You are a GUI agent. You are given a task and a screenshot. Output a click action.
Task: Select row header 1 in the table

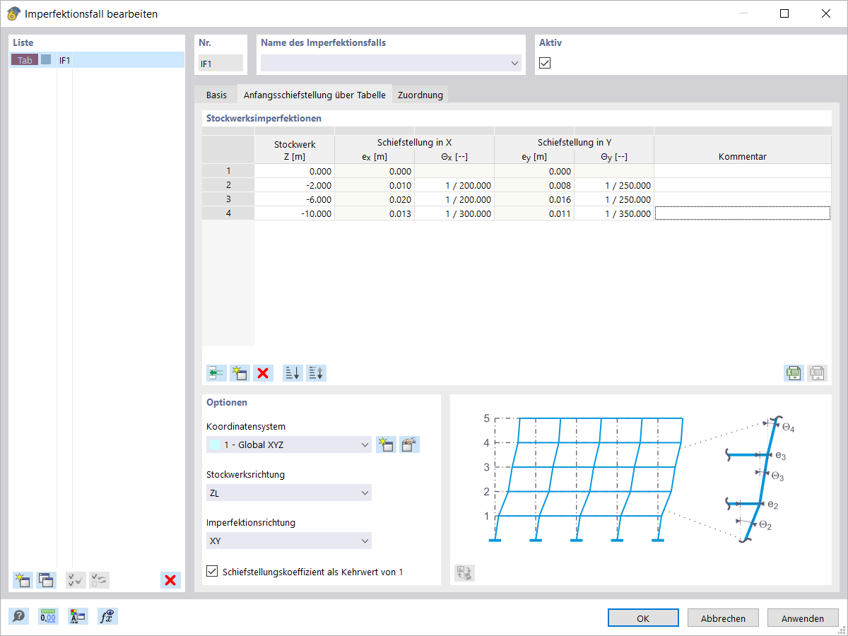228,171
